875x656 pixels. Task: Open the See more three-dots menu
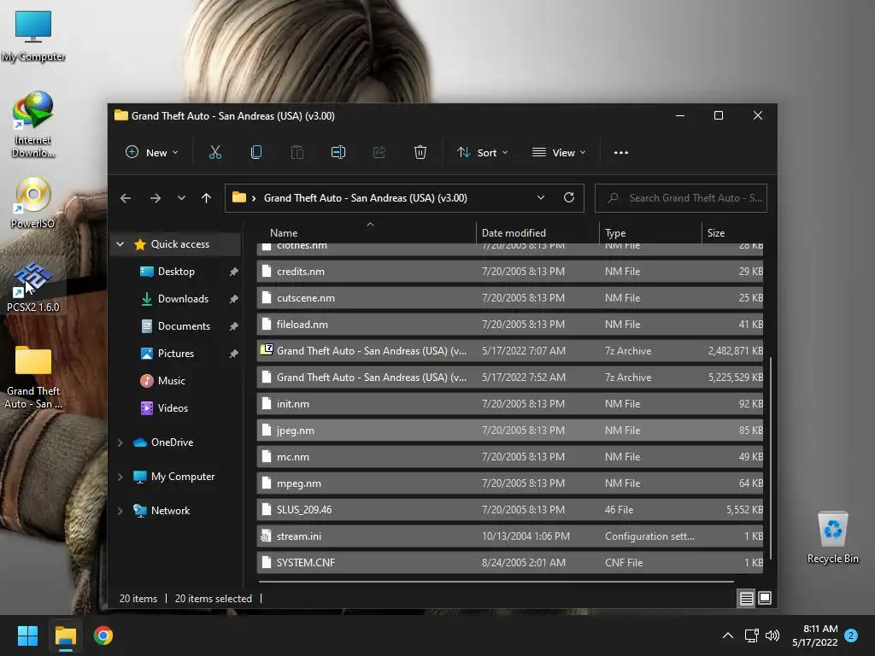pos(621,152)
